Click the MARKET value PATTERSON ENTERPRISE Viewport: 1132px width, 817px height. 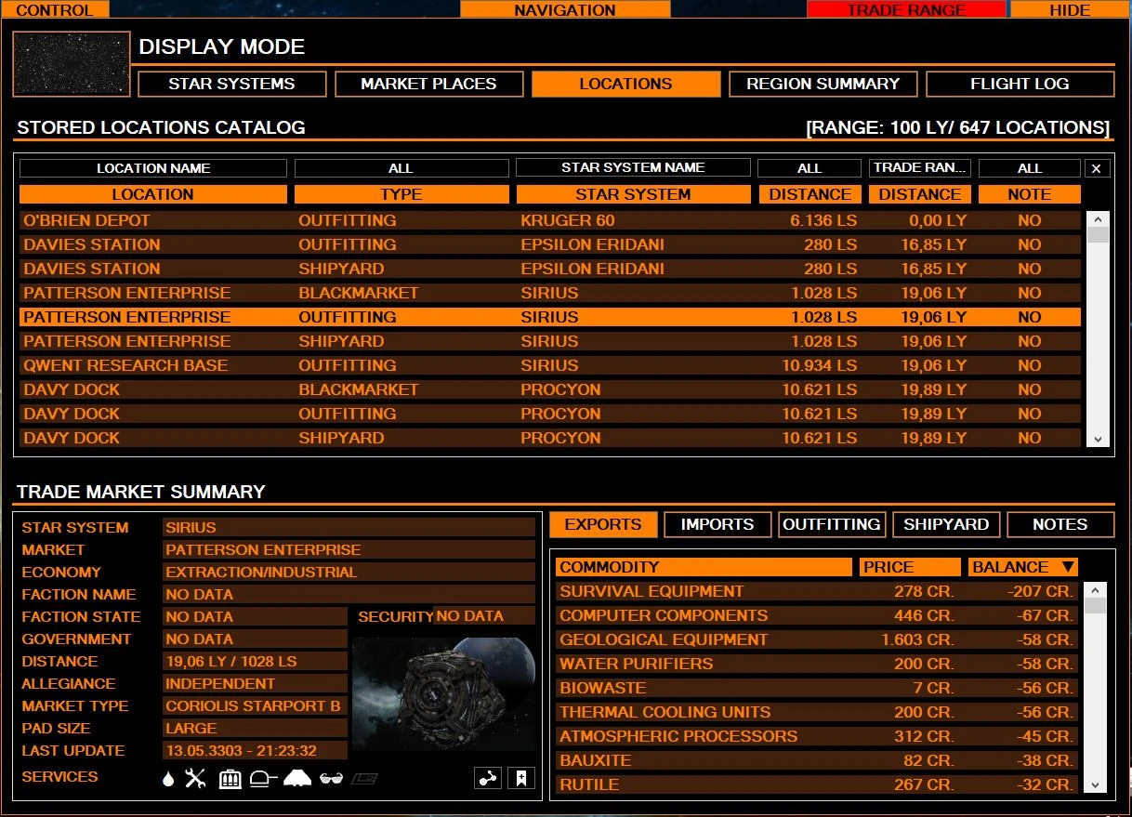[349, 549]
